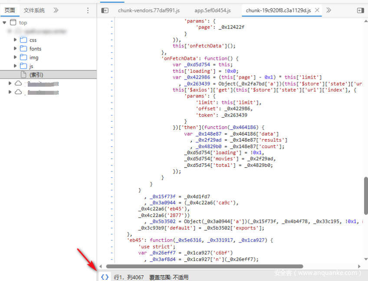Viewport: 368px width, 281px height.
Task: Open the three-dot menu in navigator pane
Action: pos(88,10)
